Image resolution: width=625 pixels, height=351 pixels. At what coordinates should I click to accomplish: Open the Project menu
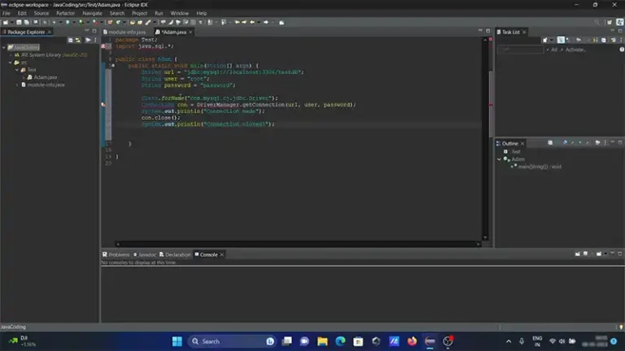pos(139,13)
